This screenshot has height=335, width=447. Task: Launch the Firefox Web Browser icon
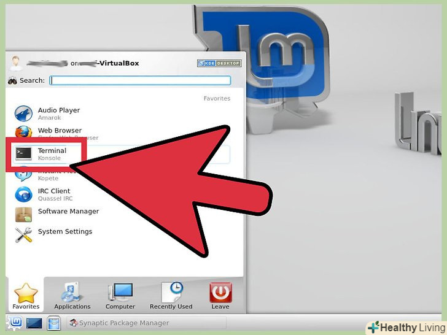coord(23,131)
